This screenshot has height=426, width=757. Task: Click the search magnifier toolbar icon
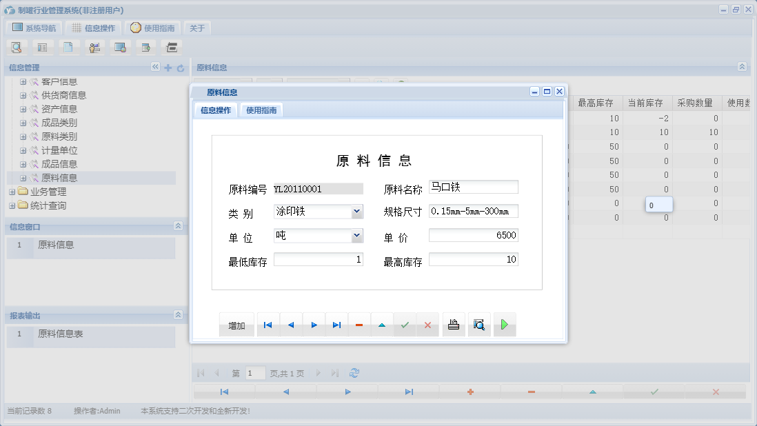click(17, 48)
